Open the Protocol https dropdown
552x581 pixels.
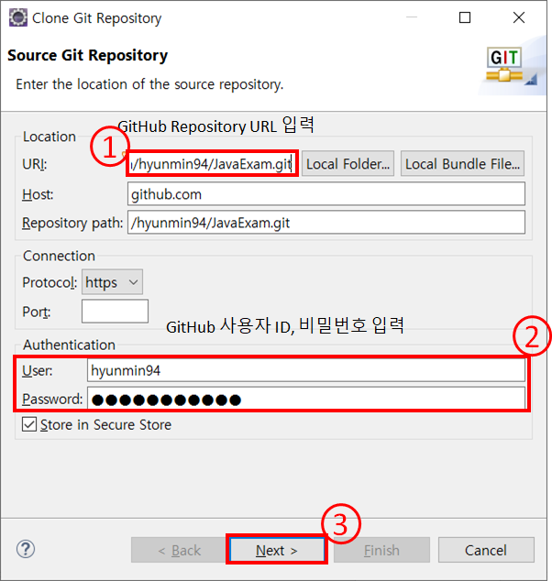(112, 282)
